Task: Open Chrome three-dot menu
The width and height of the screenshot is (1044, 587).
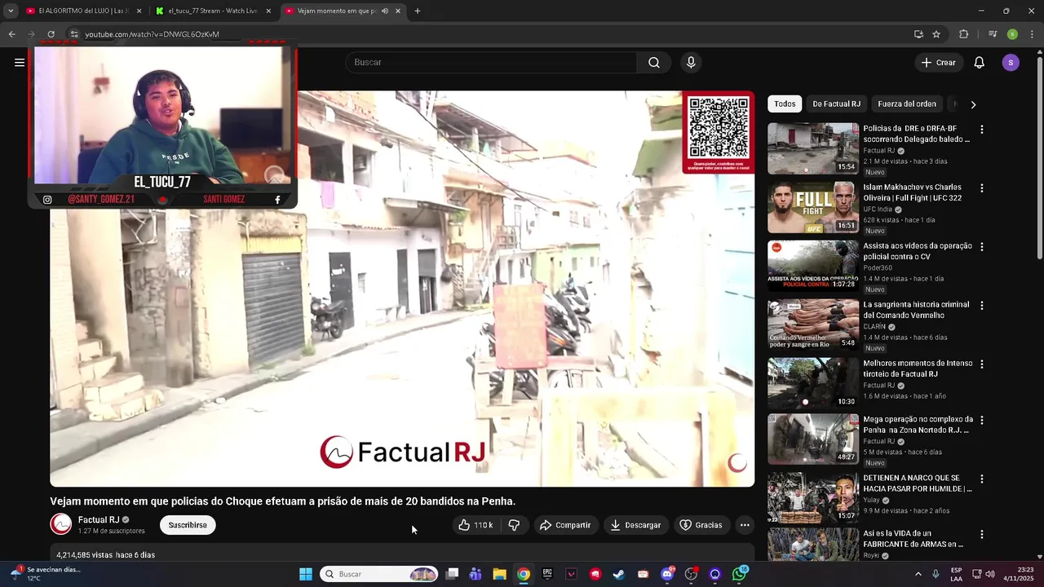Action: 1031,34
